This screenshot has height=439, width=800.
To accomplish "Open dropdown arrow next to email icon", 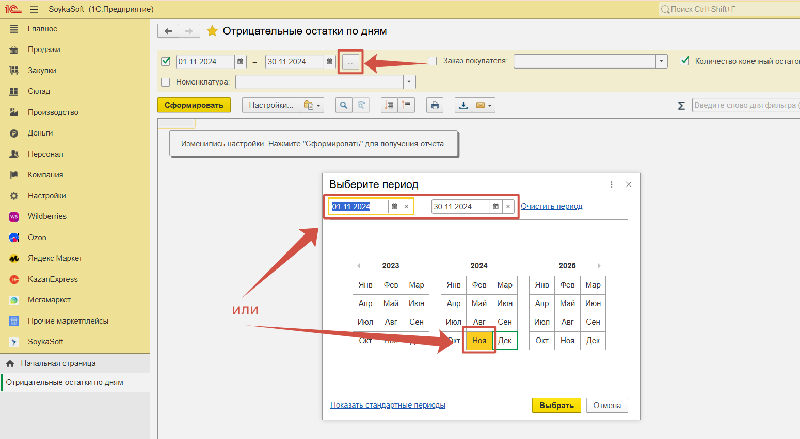I will pos(490,105).
